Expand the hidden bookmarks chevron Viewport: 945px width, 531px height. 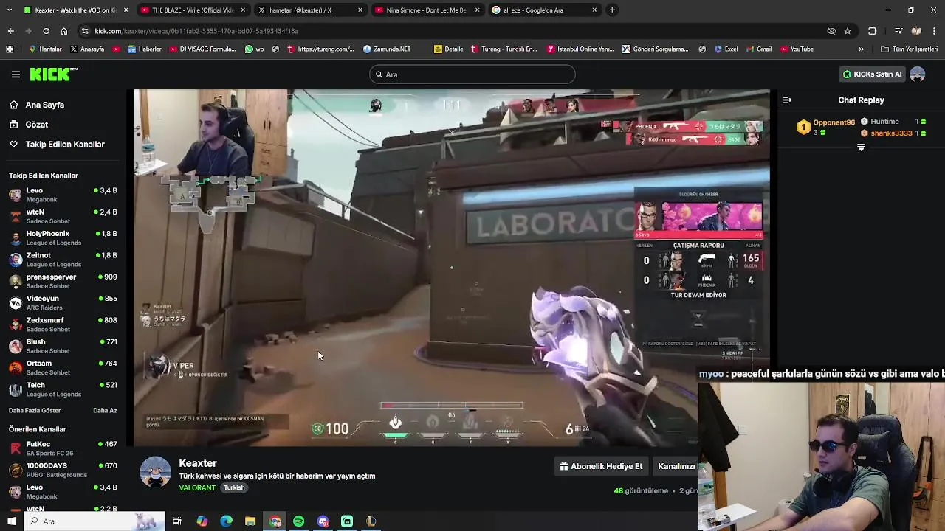click(x=861, y=49)
